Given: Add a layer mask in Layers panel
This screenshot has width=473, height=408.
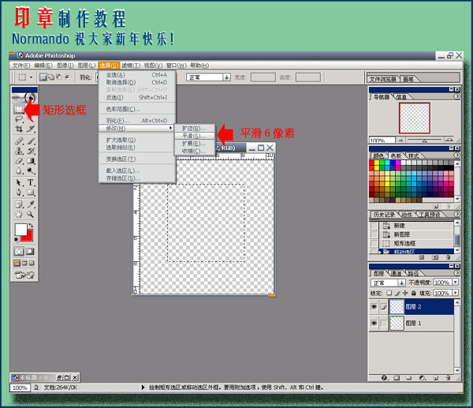Looking at the screenshot, I should pyautogui.click(x=397, y=378).
